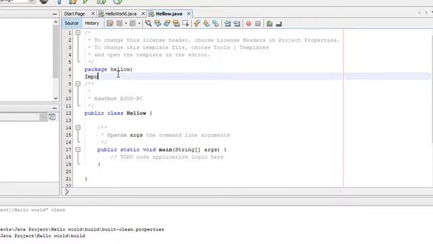This screenshot has height=244, width=433.
Task: Click 'package hellow;' code line
Action: pyautogui.click(x=108, y=69)
